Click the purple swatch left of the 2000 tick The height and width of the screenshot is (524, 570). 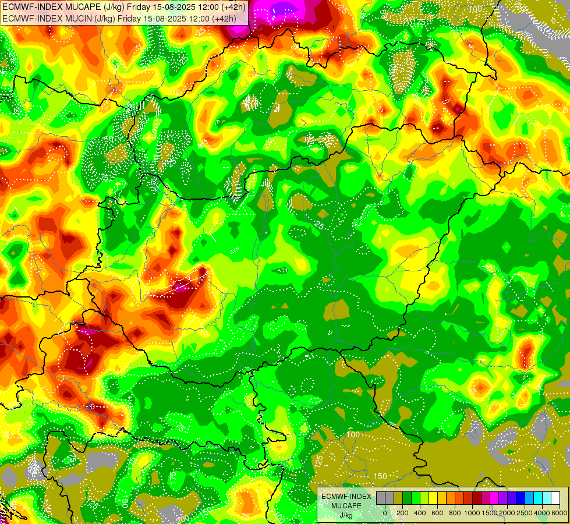tap(503, 498)
